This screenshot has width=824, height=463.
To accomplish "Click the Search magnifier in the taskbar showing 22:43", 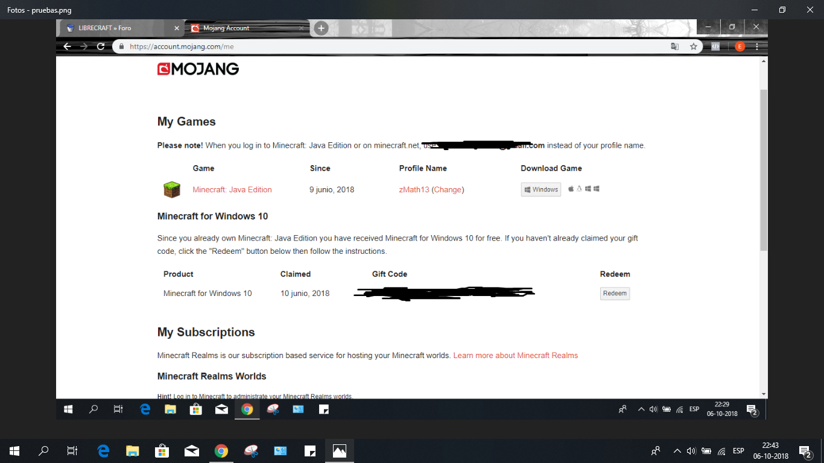I will coord(43,451).
